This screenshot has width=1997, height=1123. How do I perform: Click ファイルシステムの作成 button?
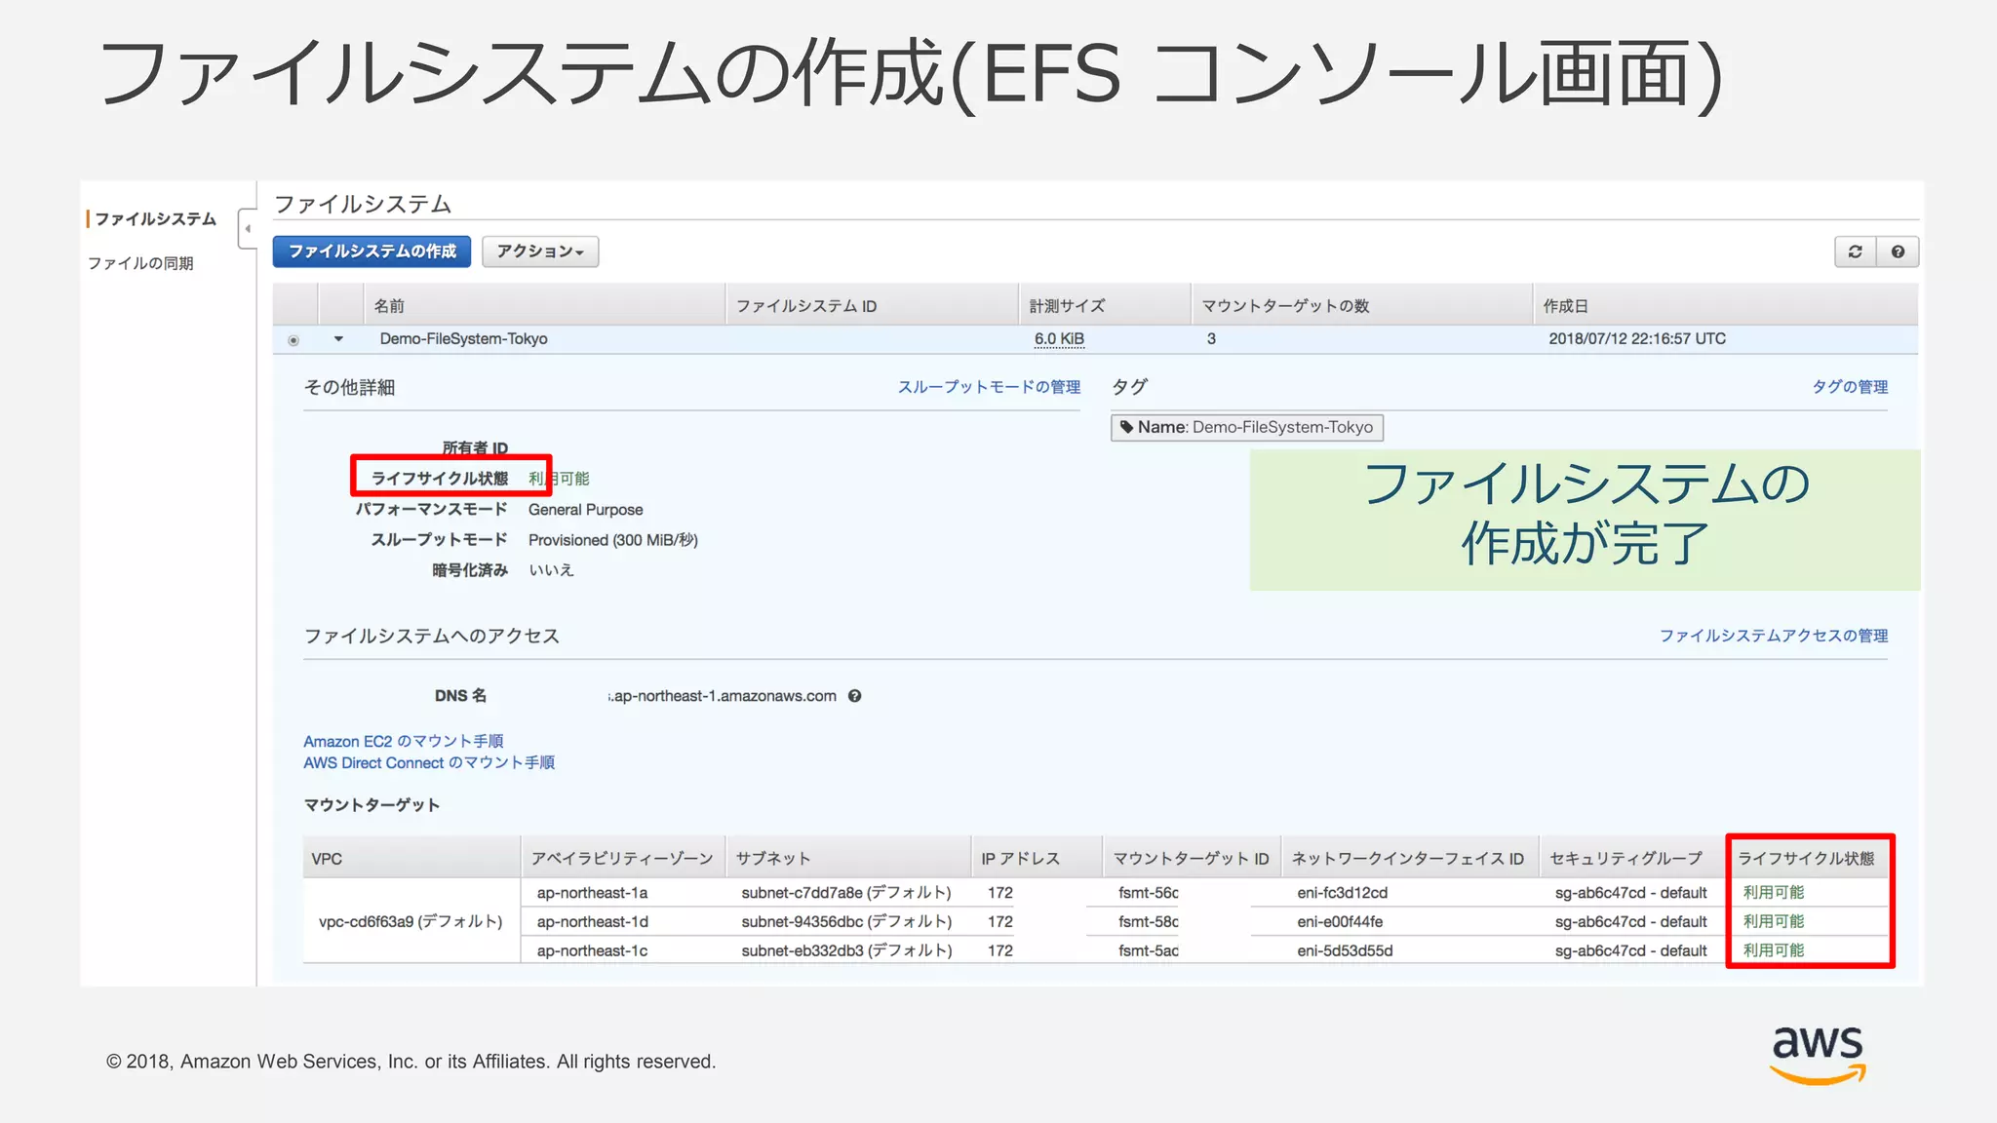point(372,252)
